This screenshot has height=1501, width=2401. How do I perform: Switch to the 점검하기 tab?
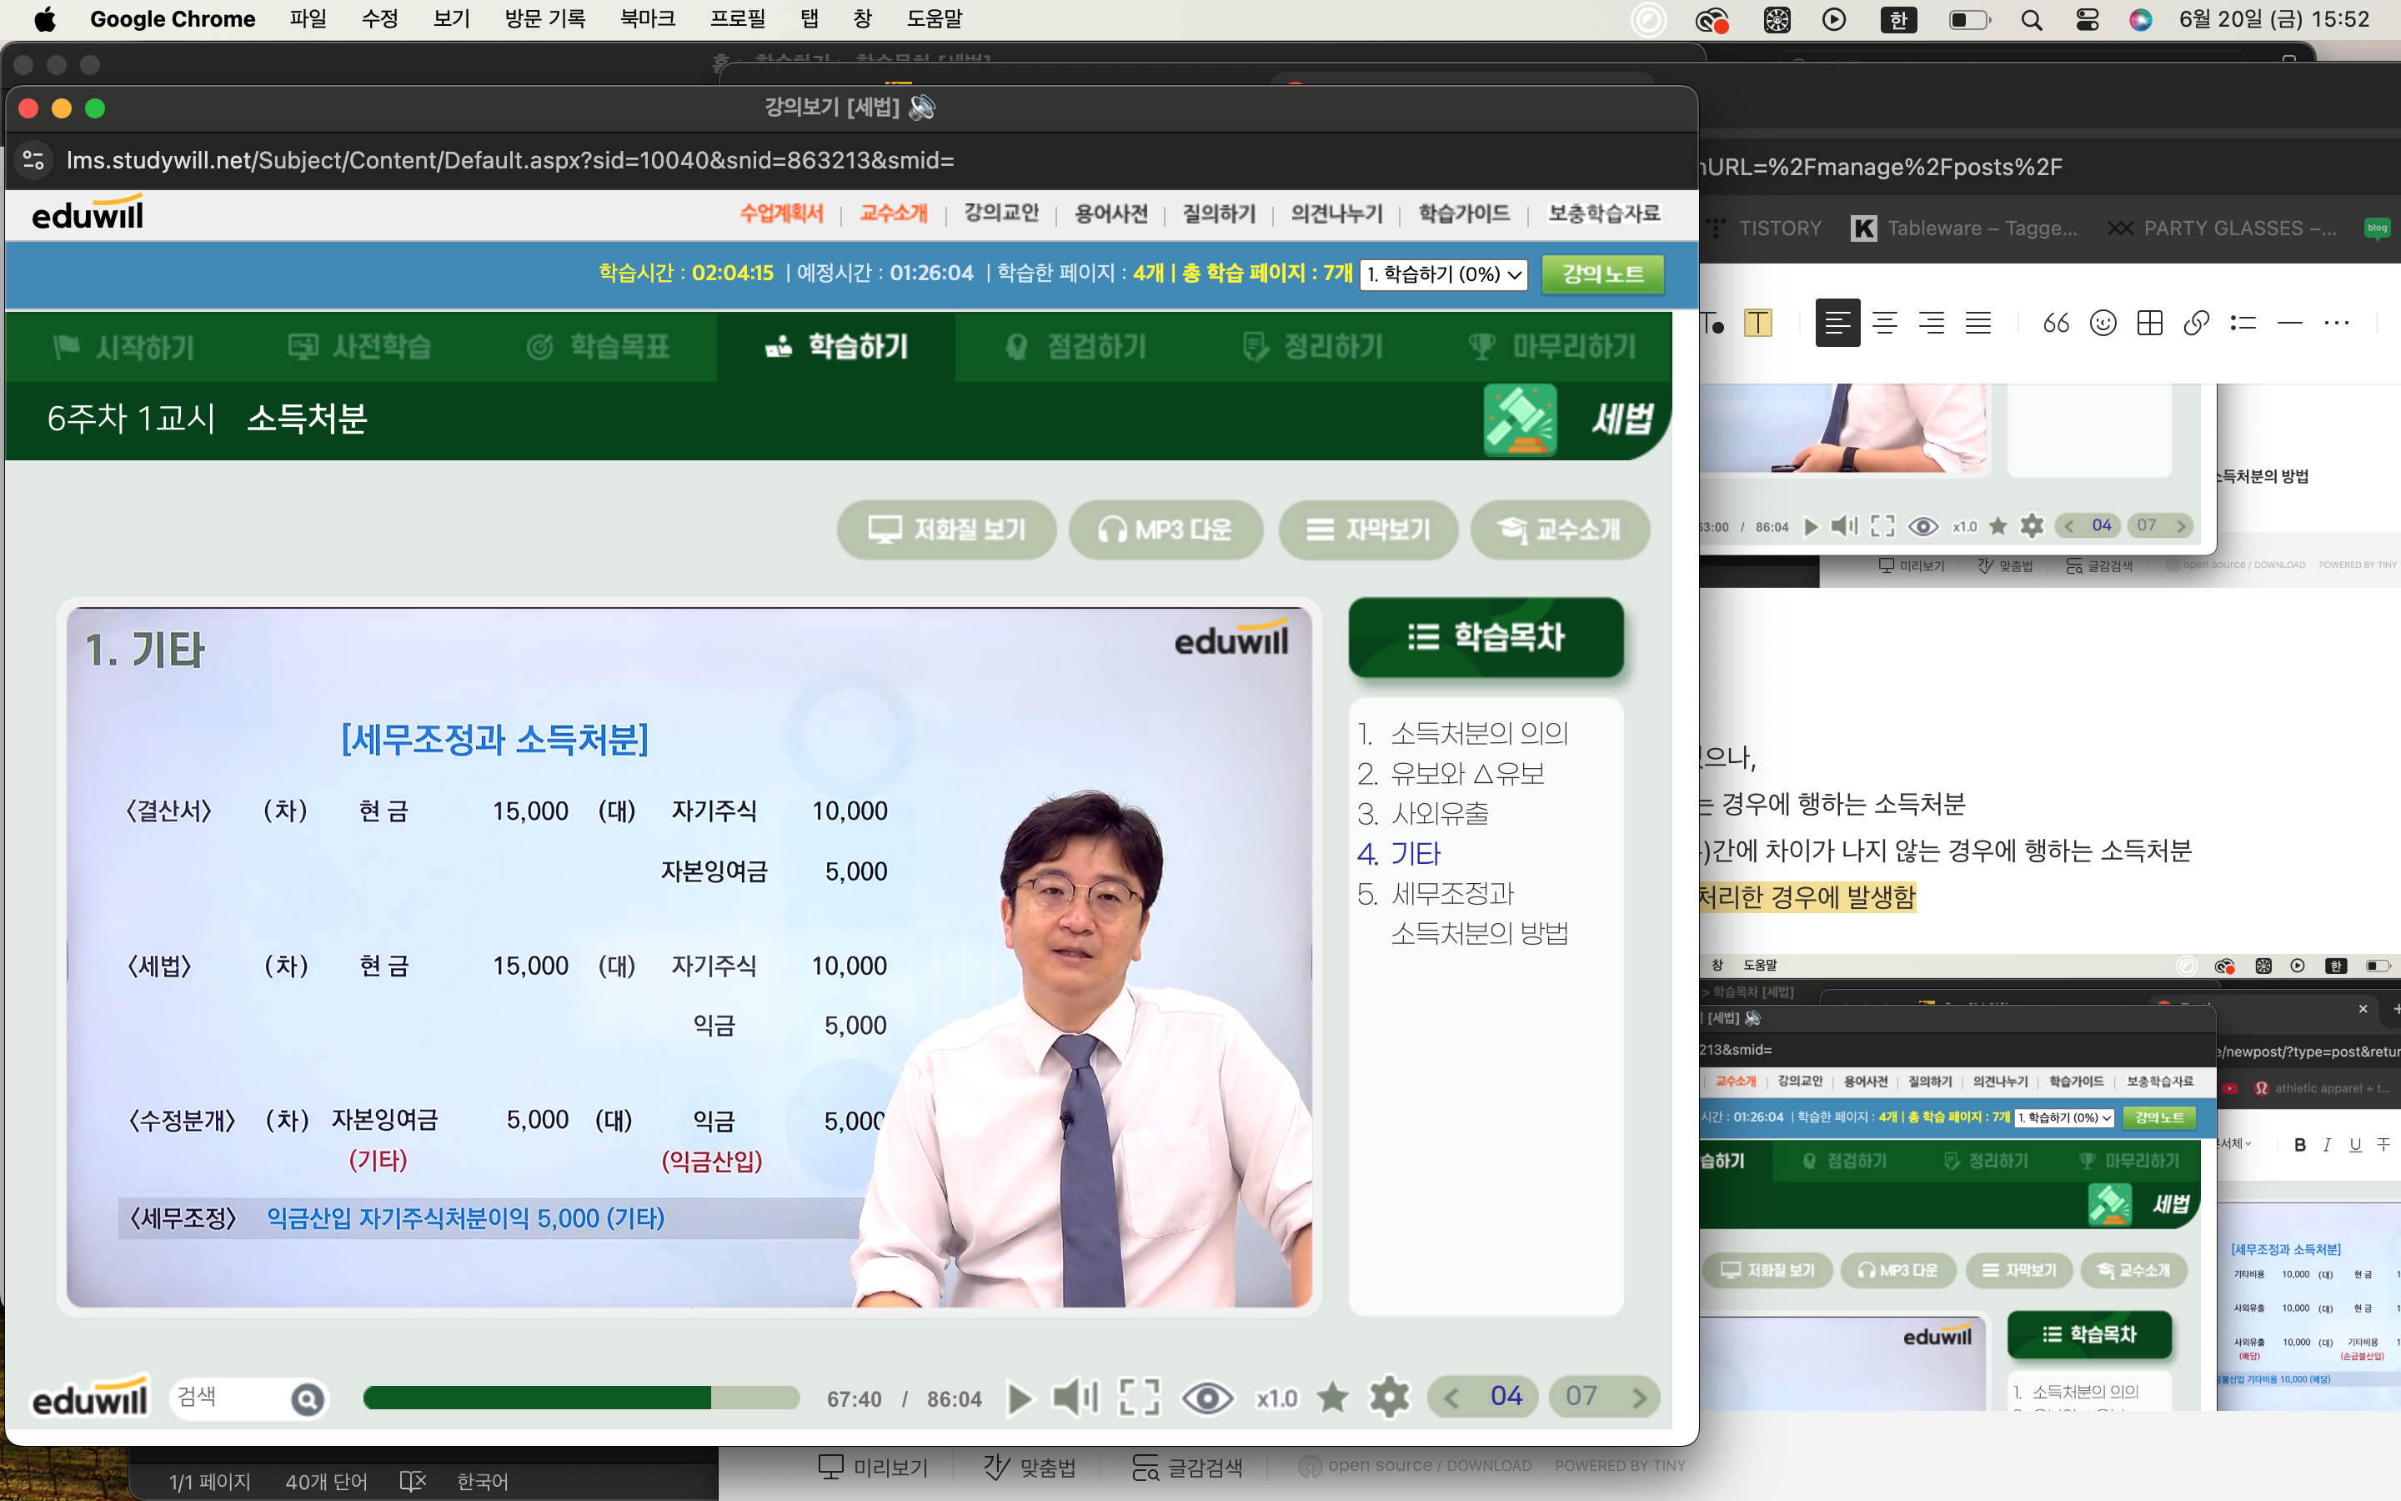click(1077, 346)
